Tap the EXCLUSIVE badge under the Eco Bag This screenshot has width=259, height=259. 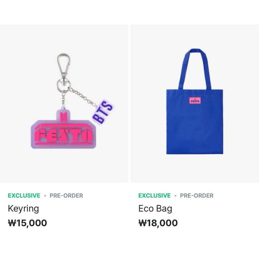tap(154, 196)
